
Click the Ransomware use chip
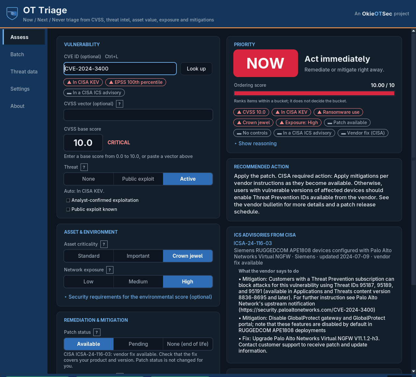[x=338, y=112]
